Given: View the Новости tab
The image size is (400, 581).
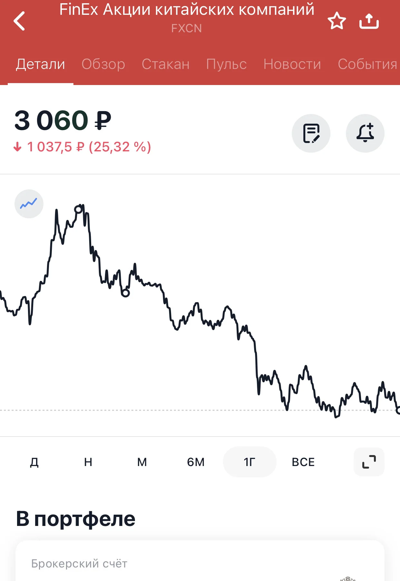Looking at the screenshot, I should [x=292, y=64].
